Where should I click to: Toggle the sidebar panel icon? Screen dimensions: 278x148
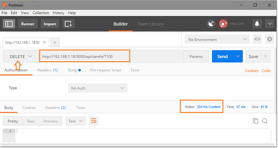[9, 24]
